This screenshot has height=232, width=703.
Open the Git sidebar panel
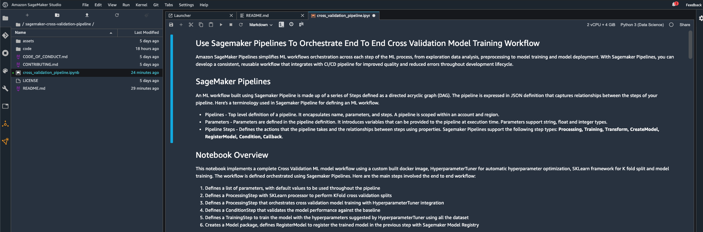pos(5,35)
